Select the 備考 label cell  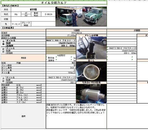[23, 116]
